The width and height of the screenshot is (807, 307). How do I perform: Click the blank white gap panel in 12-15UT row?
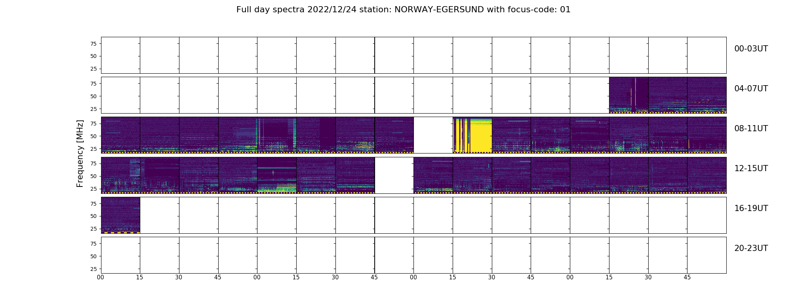[394, 175]
